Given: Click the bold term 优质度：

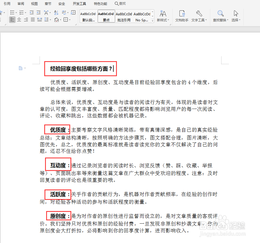Looking at the screenshot, I should [60, 130].
